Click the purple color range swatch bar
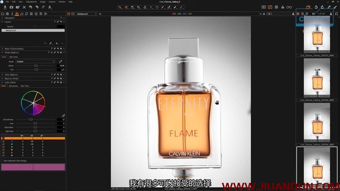The width and height of the screenshot is (340, 191). pos(33,167)
